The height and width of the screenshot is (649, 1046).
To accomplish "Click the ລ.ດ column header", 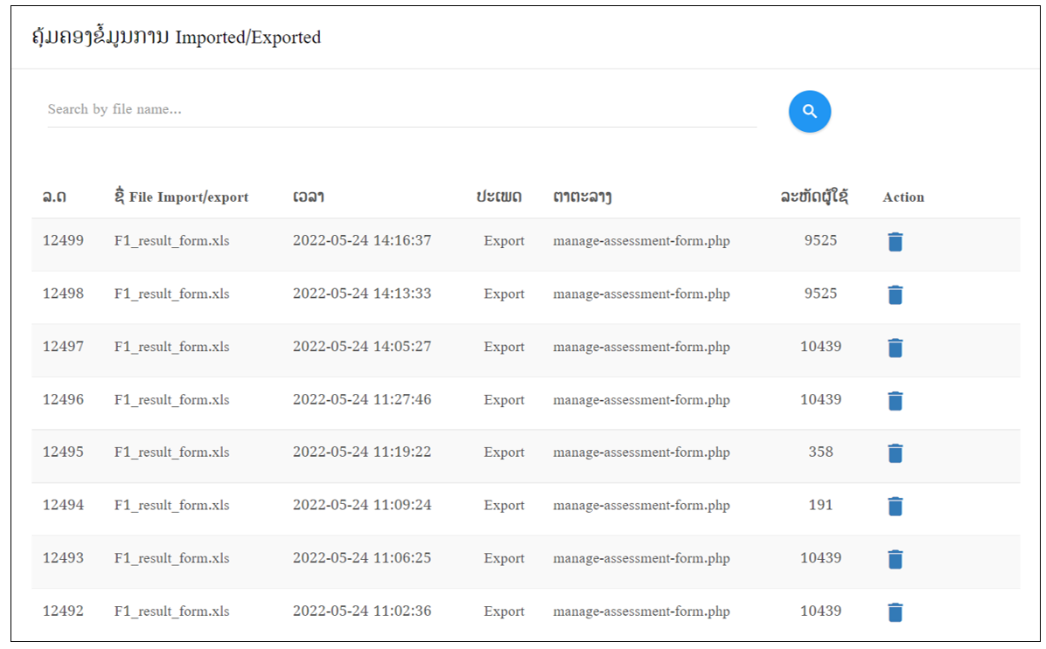I will (54, 197).
